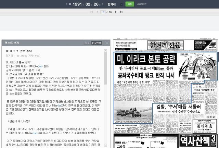The height and width of the screenshot is (148, 219).
Task: Click the 라이메드 35 ad in the masthead
Action: coord(206,45)
